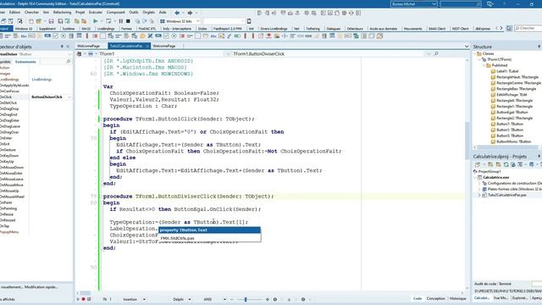The width and height of the screenshot is (542, 305).
Task: Open the editor tab list dropdown arrow
Action: 467,46
